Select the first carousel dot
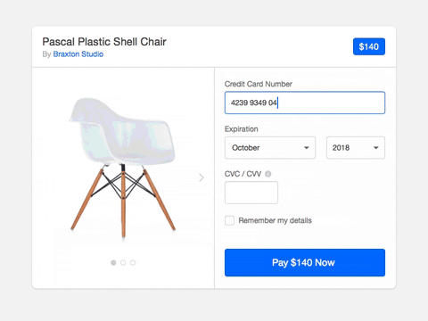 [x=113, y=263]
